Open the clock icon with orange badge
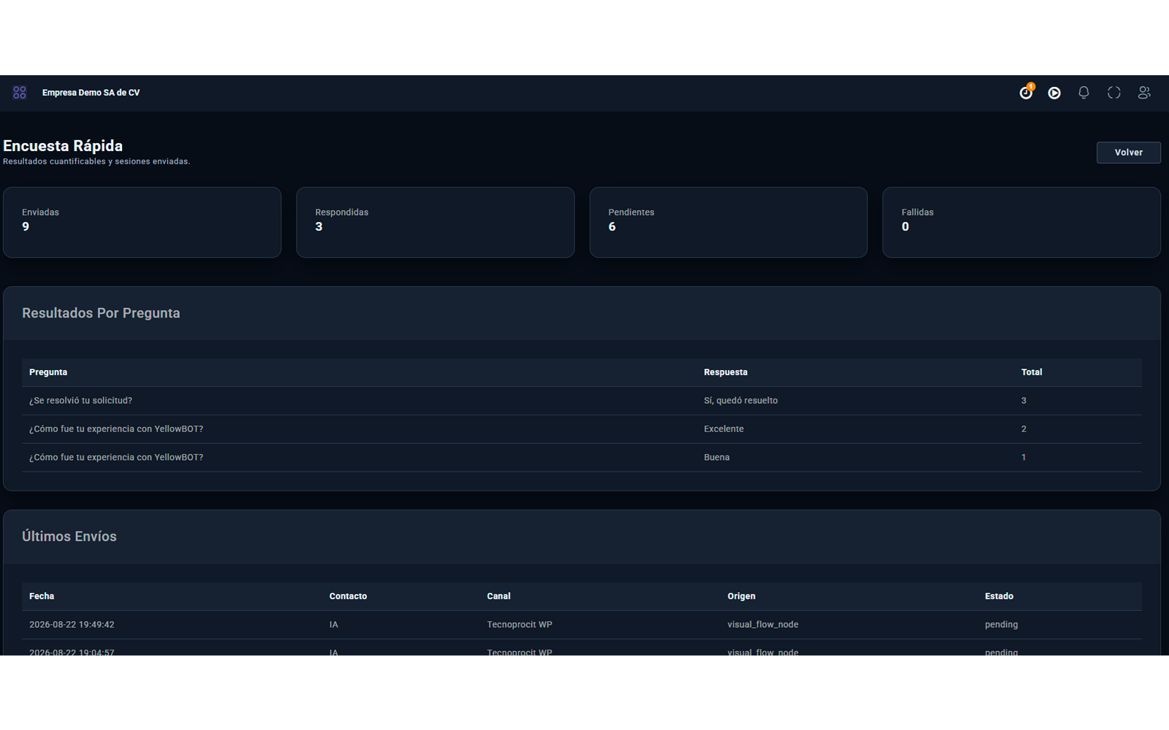Viewport: 1169px width, 730px height. 1027,92
